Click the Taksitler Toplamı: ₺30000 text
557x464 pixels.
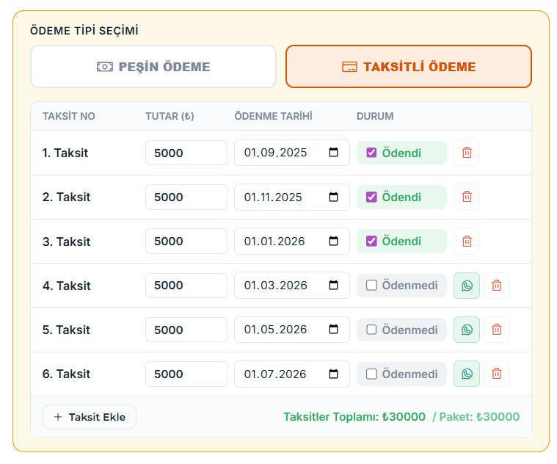pyautogui.click(x=354, y=417)
